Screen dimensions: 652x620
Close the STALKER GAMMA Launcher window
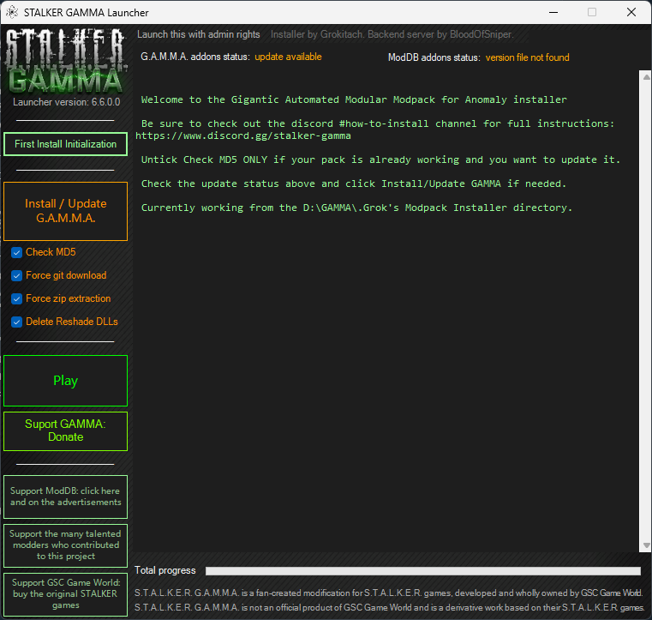[631, 12]
